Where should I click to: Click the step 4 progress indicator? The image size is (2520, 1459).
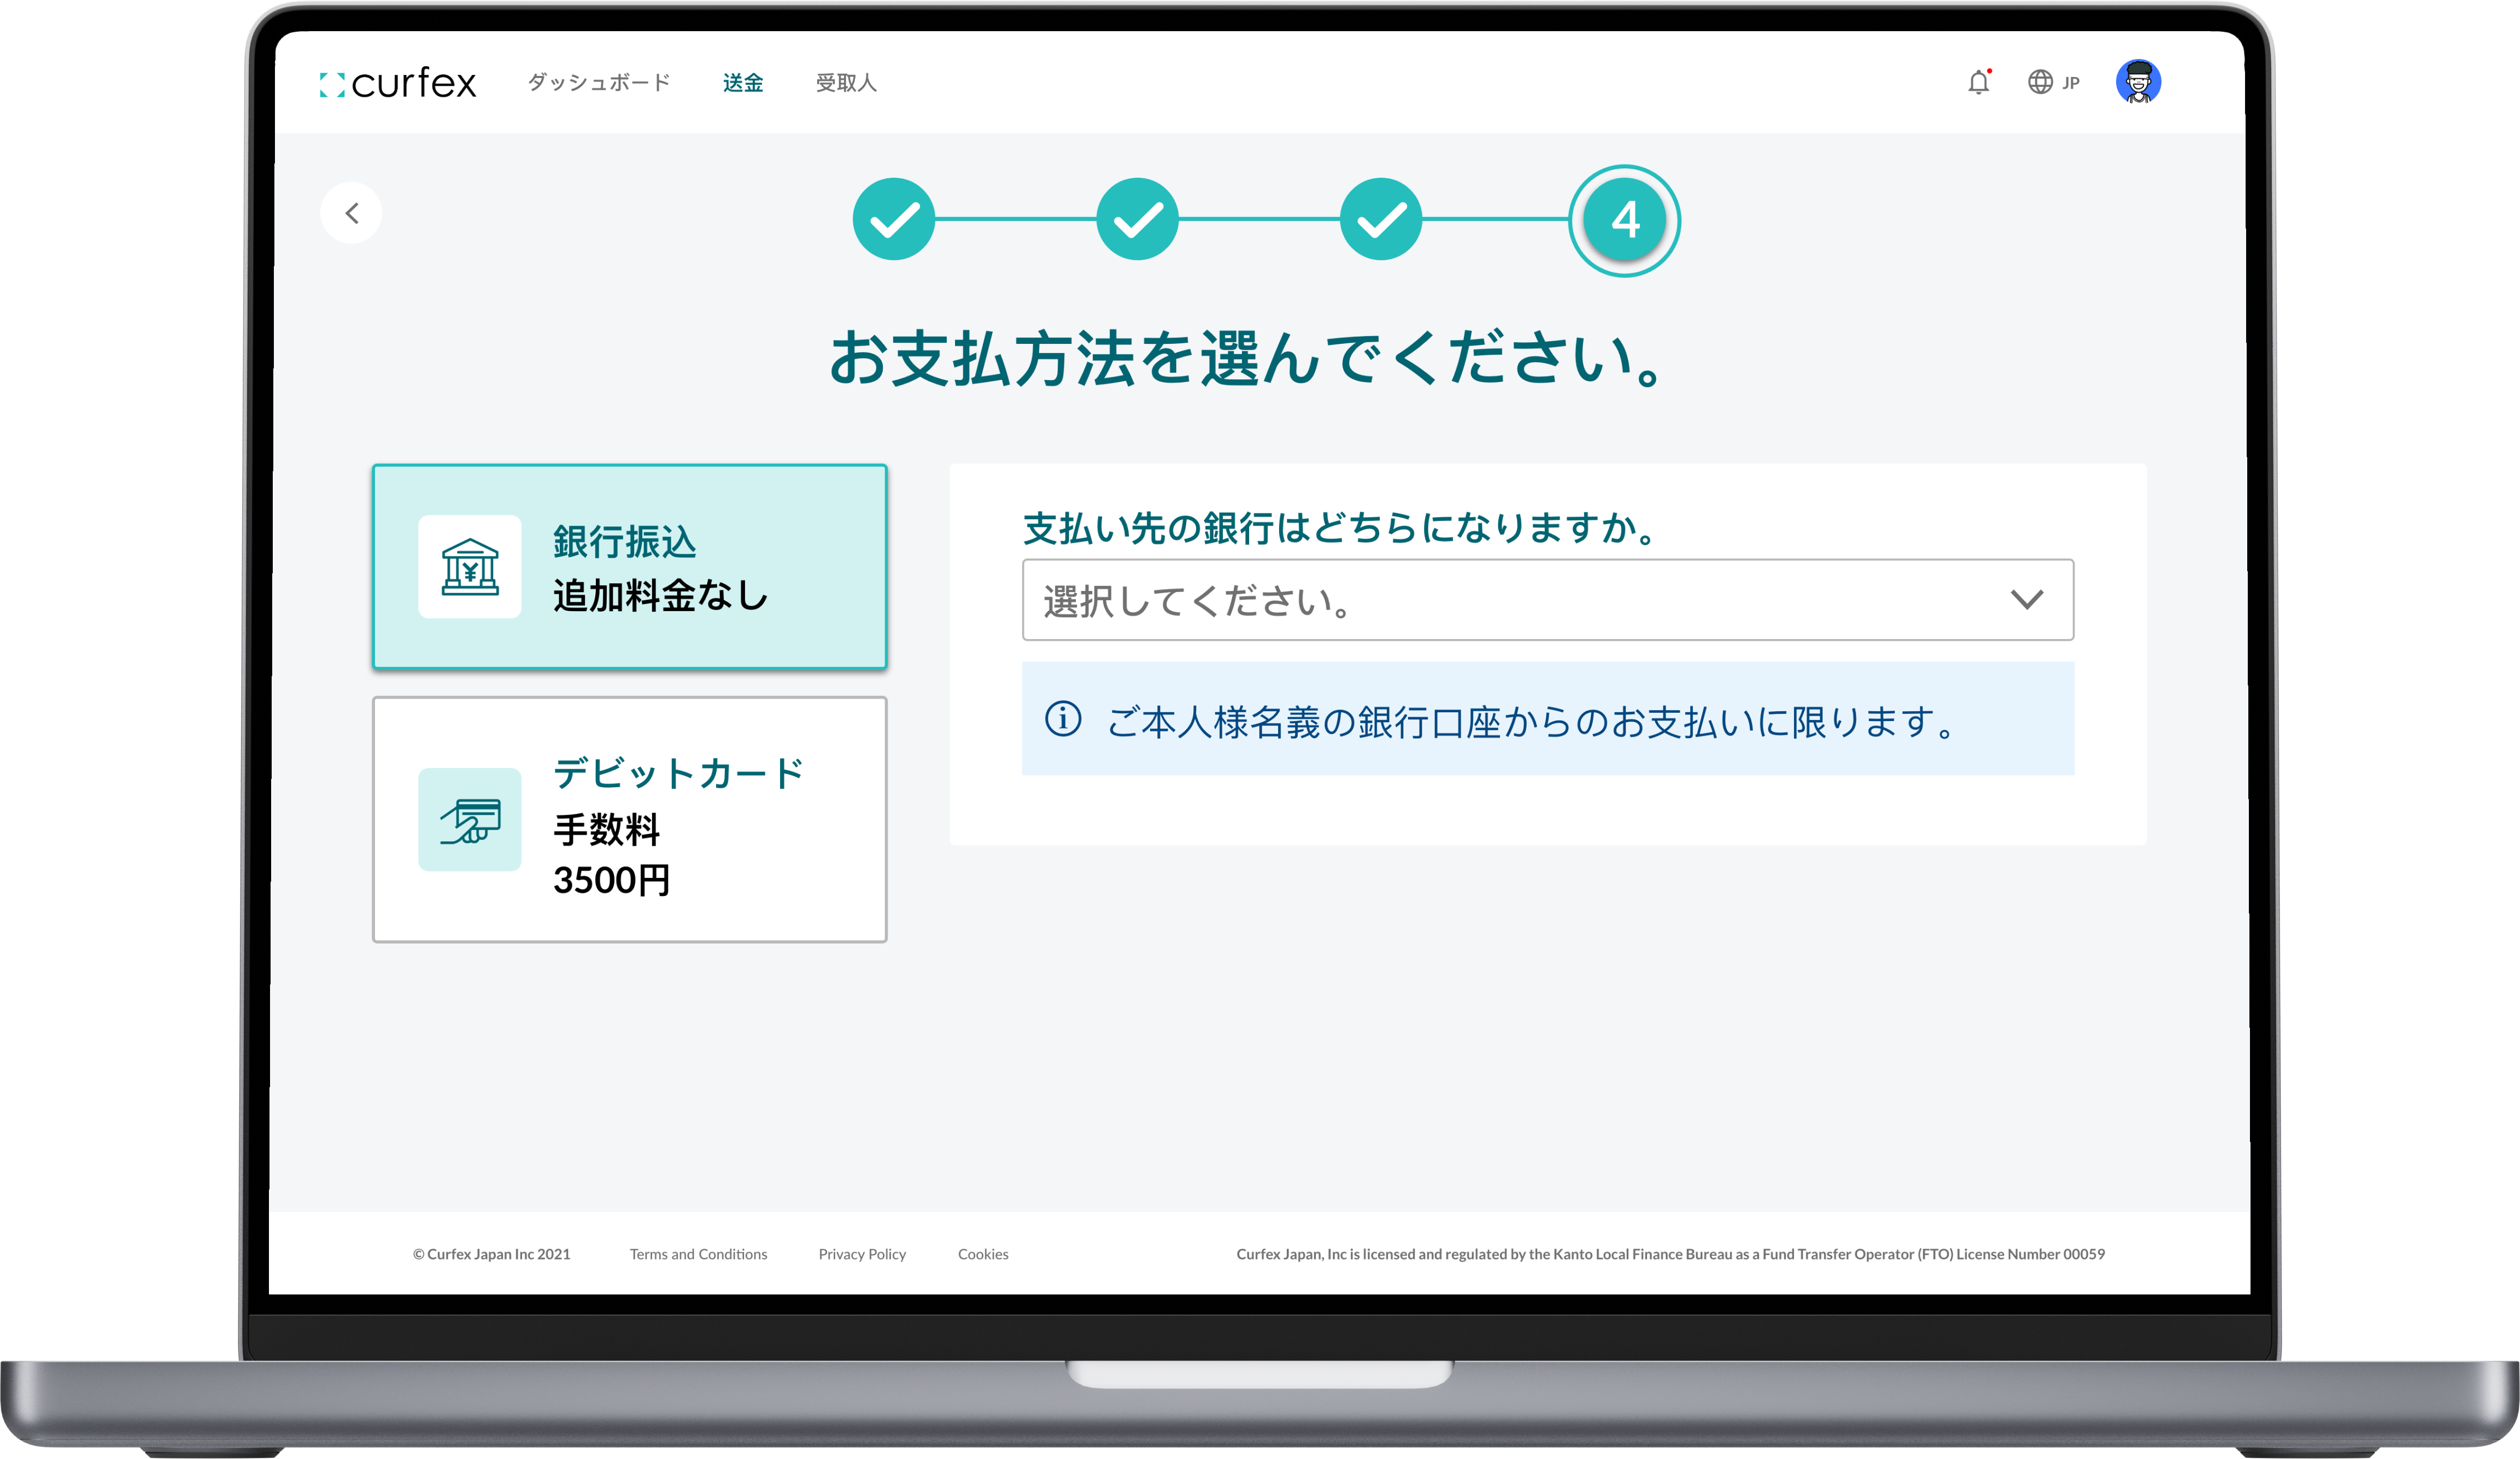(1625, 220)
